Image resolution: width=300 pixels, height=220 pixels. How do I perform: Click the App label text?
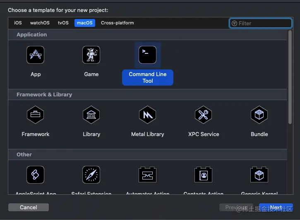[x=36, y=74]
